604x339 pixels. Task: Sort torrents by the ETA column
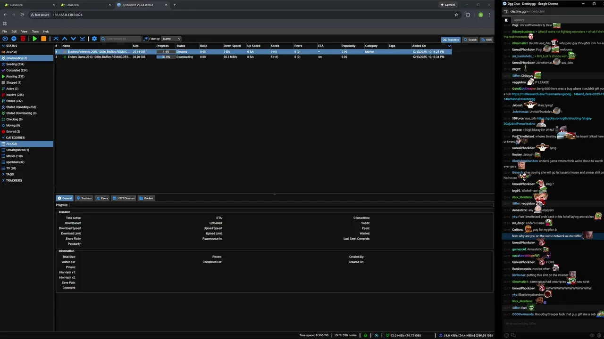pos(328,46)
